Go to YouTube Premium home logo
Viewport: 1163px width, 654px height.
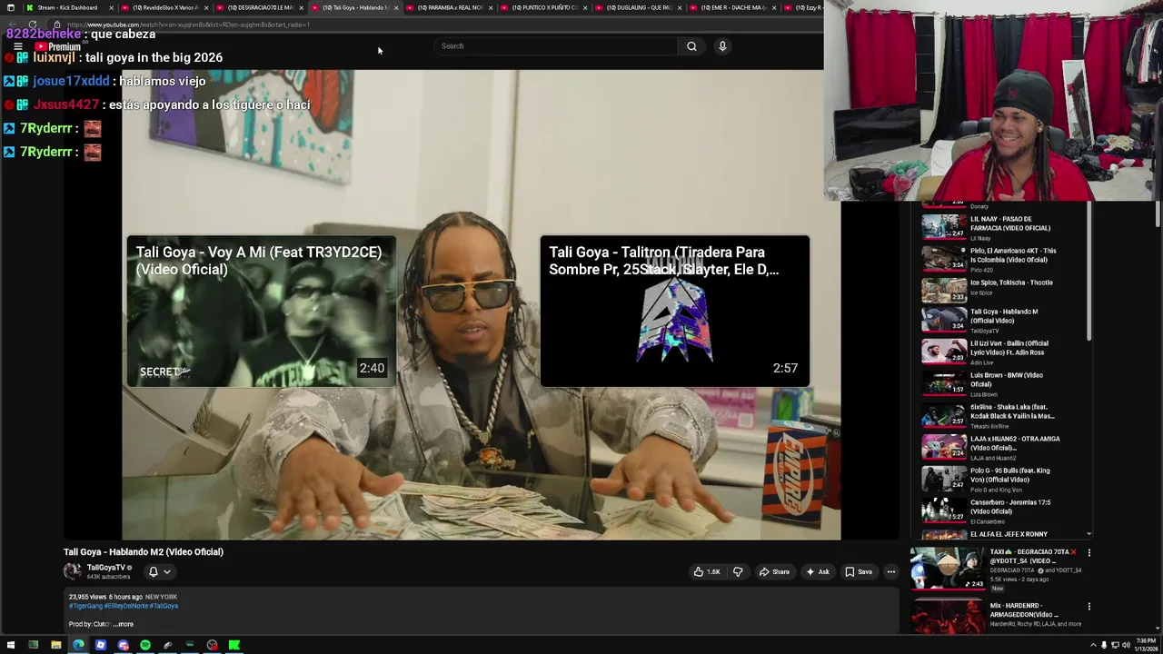58,46
